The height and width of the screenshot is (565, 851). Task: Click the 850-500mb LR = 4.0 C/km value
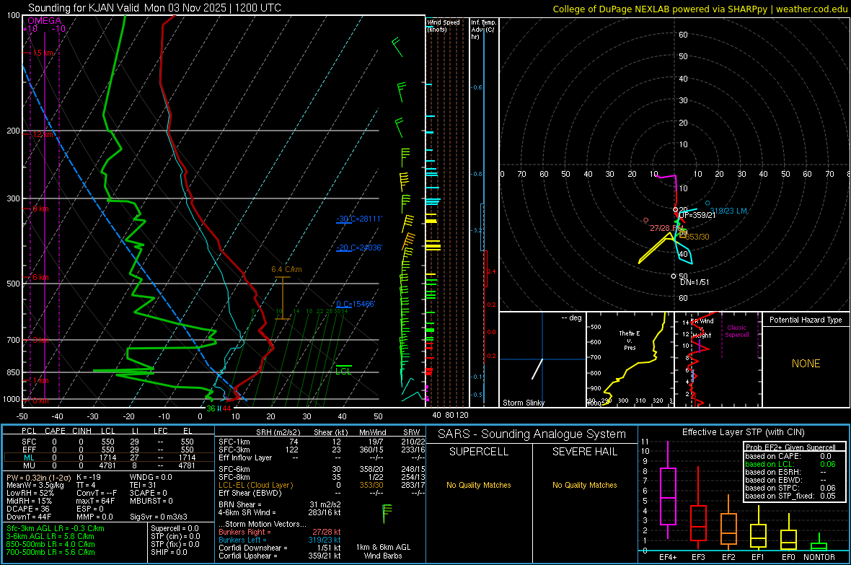pyautogui.click(x=50, y=544)
